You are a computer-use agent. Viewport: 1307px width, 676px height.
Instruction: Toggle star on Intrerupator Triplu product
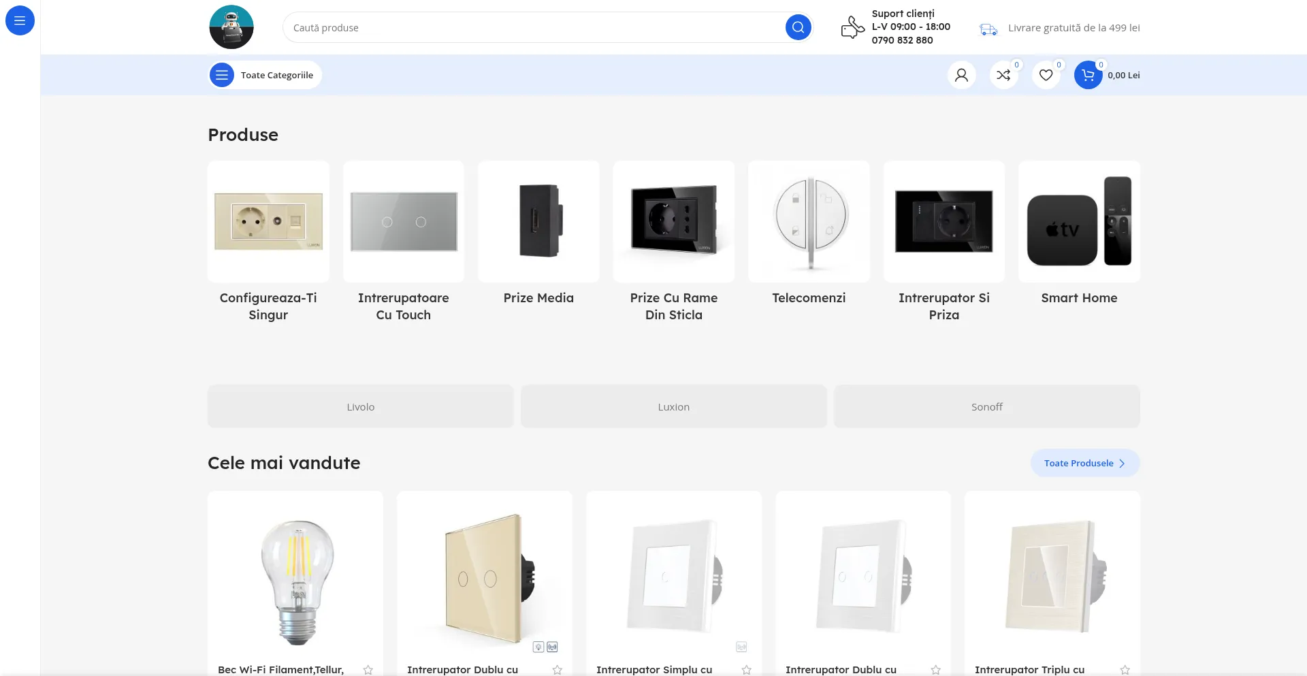(x=1125, y=670)
